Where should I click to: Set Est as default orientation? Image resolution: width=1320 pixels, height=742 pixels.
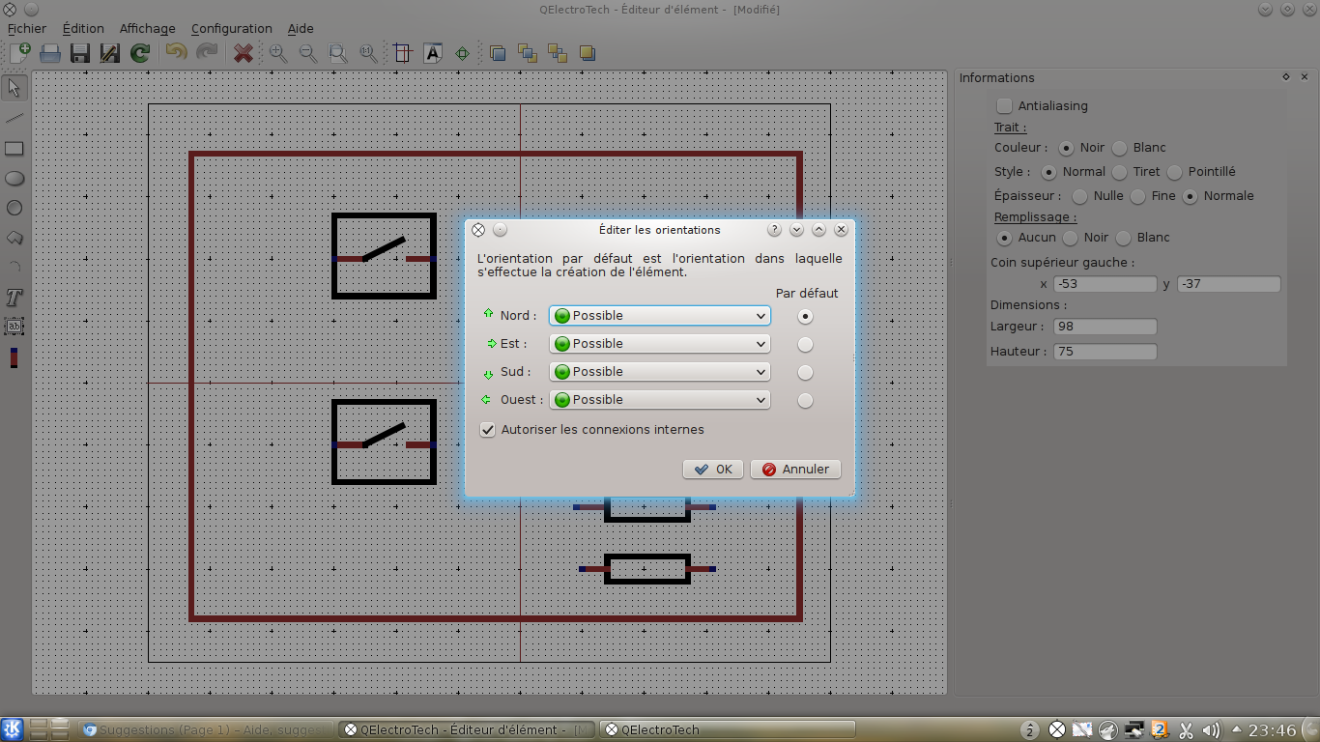805,345
